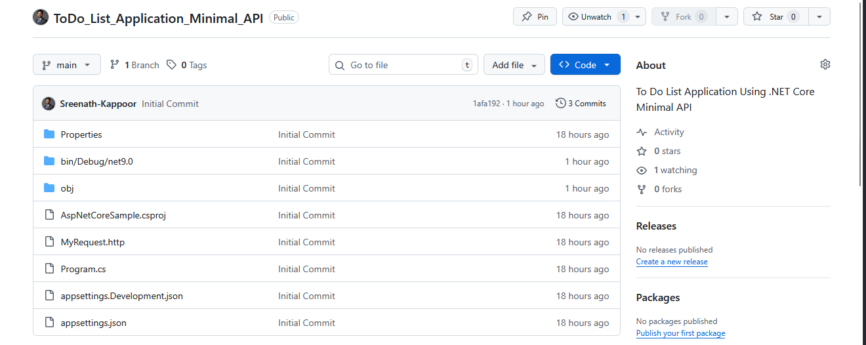The height and width of the screenshot is (345, 866).
Task: Open the Add file dropdown
Action: (x=514, y=64)
